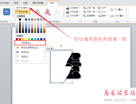Viewport: 136px width, 104px height.
Task: Click the 形状轮廓 shape outline button
Action: coord(23,12)
